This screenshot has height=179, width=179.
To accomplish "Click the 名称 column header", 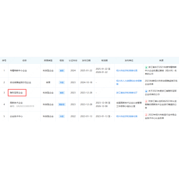I will click(x=25, y=60).
